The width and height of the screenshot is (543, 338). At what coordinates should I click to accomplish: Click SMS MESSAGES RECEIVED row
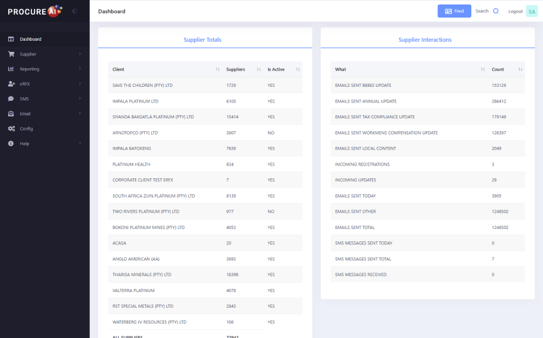point(427,274)
